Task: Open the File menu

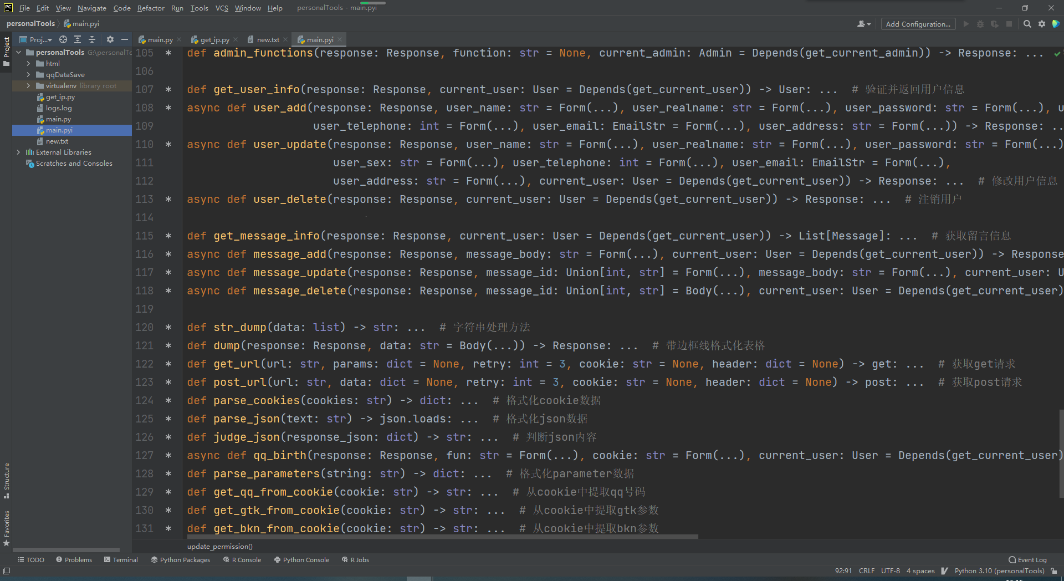Action: (24, 8)
